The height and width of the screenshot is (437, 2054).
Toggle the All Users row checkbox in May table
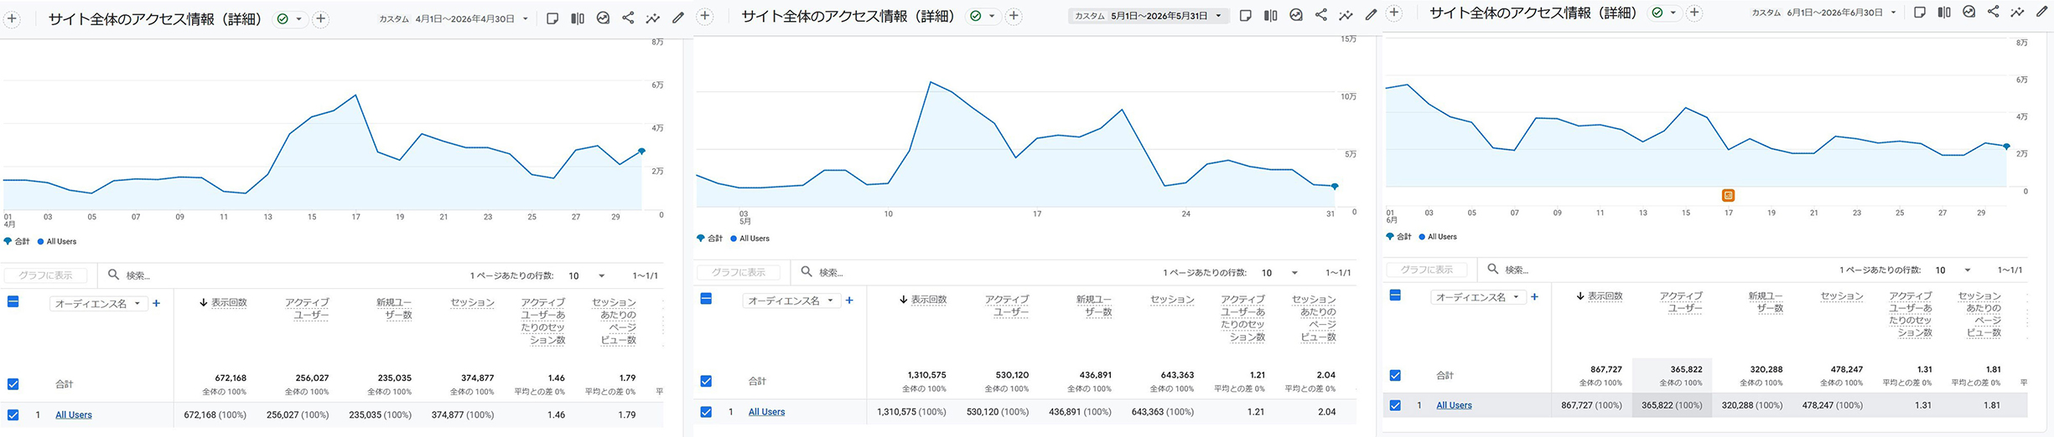pos(706,412)
